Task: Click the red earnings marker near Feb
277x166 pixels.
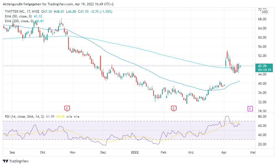Action: (174, 109)
